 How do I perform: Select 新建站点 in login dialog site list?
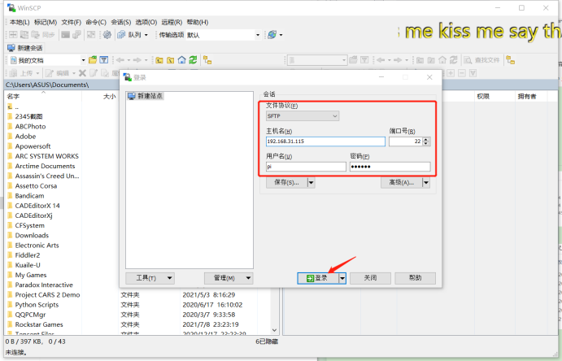[146, 96]
